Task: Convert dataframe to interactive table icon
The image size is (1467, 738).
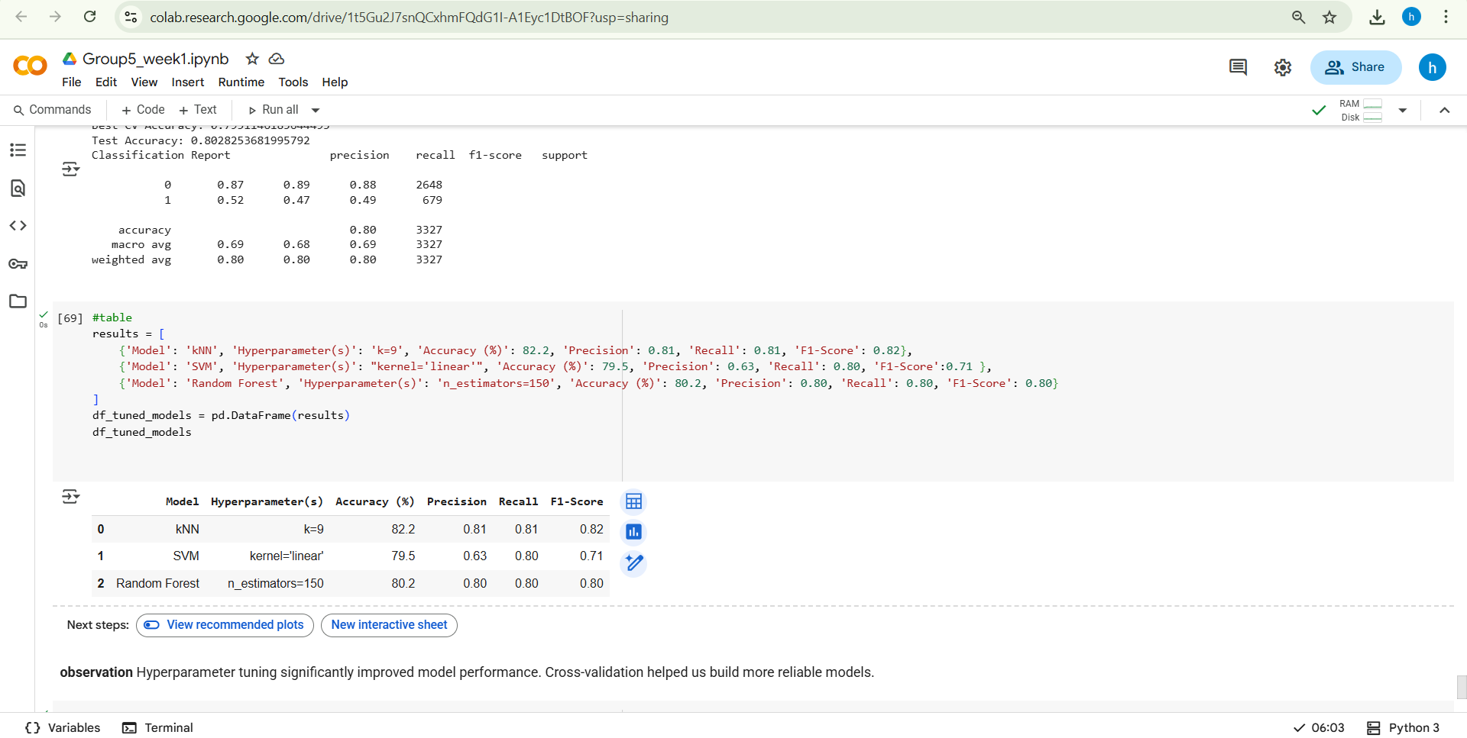Action: pos(633,502)
